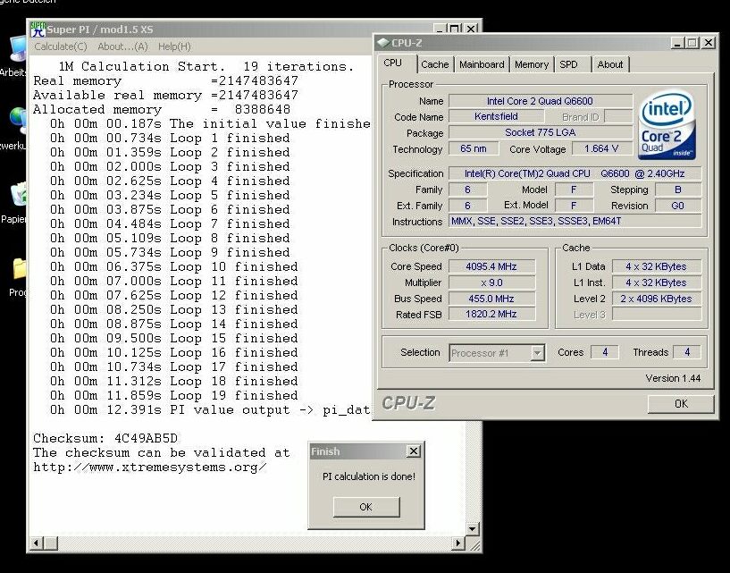The image size is (730, 573).
Task: Click the Intel Core 2 Quad logo
Action: tap(667, 125)
